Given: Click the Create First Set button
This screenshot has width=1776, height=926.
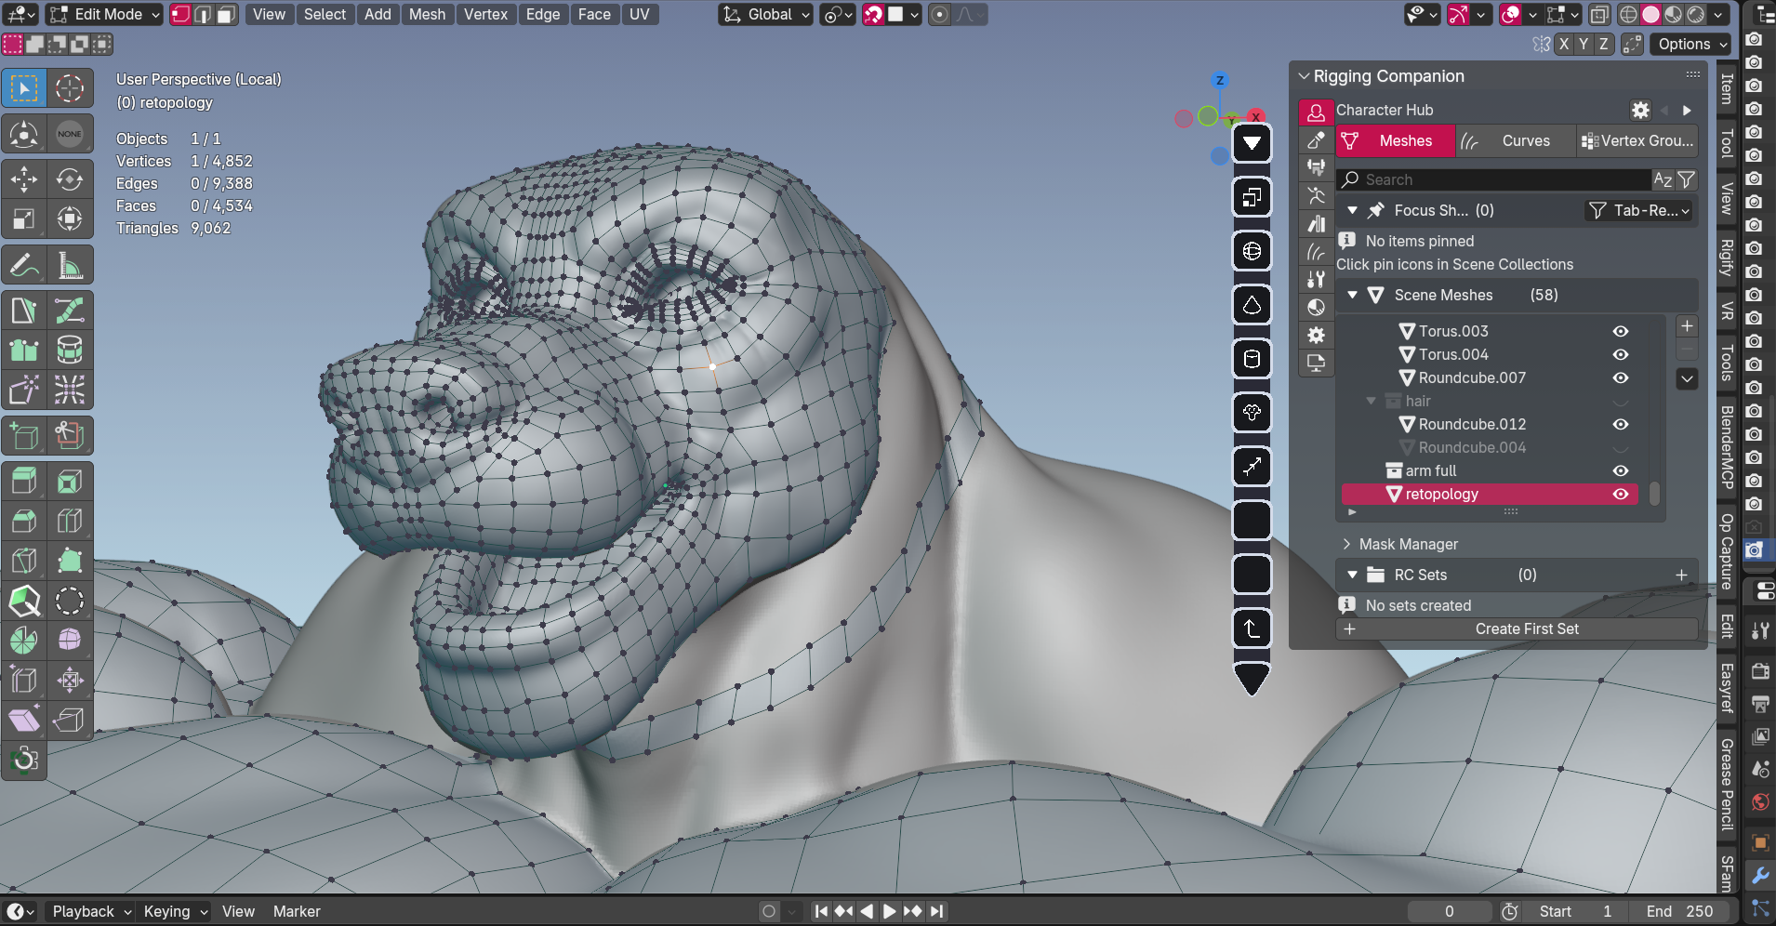Looking at the screenshot, I should coord(1526,628).
